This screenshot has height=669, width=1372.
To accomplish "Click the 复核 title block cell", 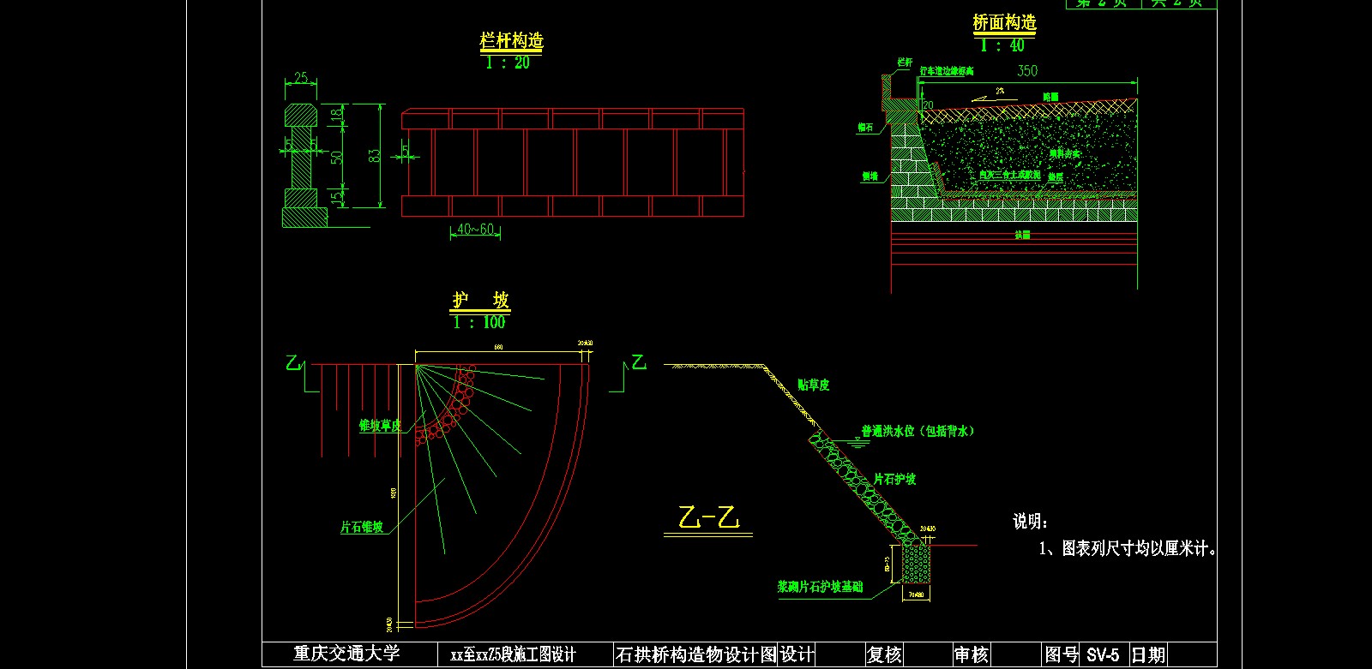I will click(x=884, y=655).
